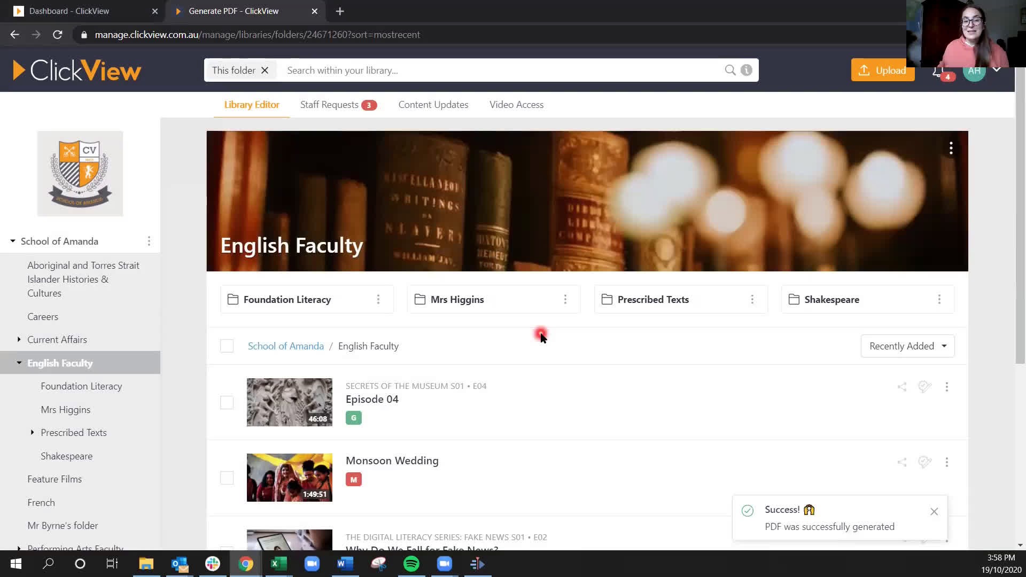Switch to Content Updates tab

[x=433, y=104]
